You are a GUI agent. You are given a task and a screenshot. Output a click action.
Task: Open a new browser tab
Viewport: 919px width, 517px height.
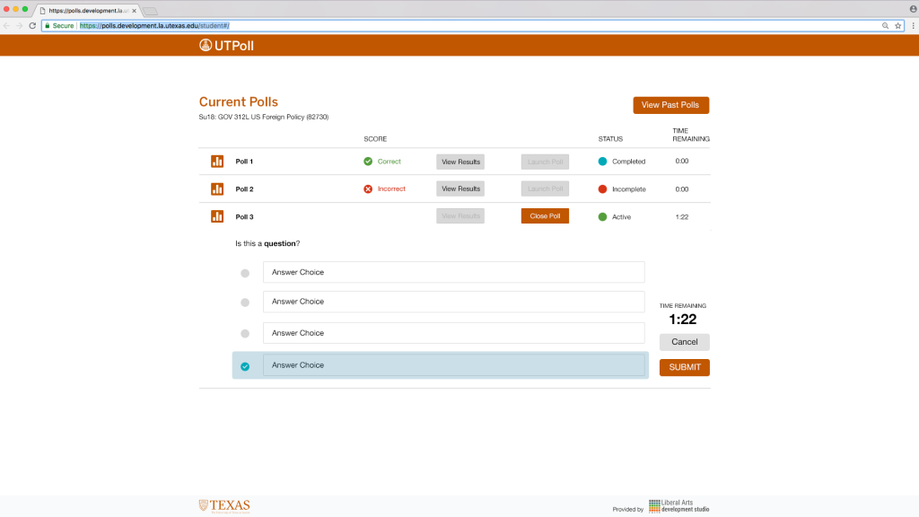click(150, 11)
